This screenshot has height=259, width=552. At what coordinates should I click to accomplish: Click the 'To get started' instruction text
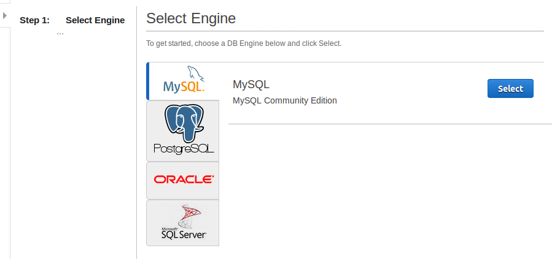coord(243,43)
